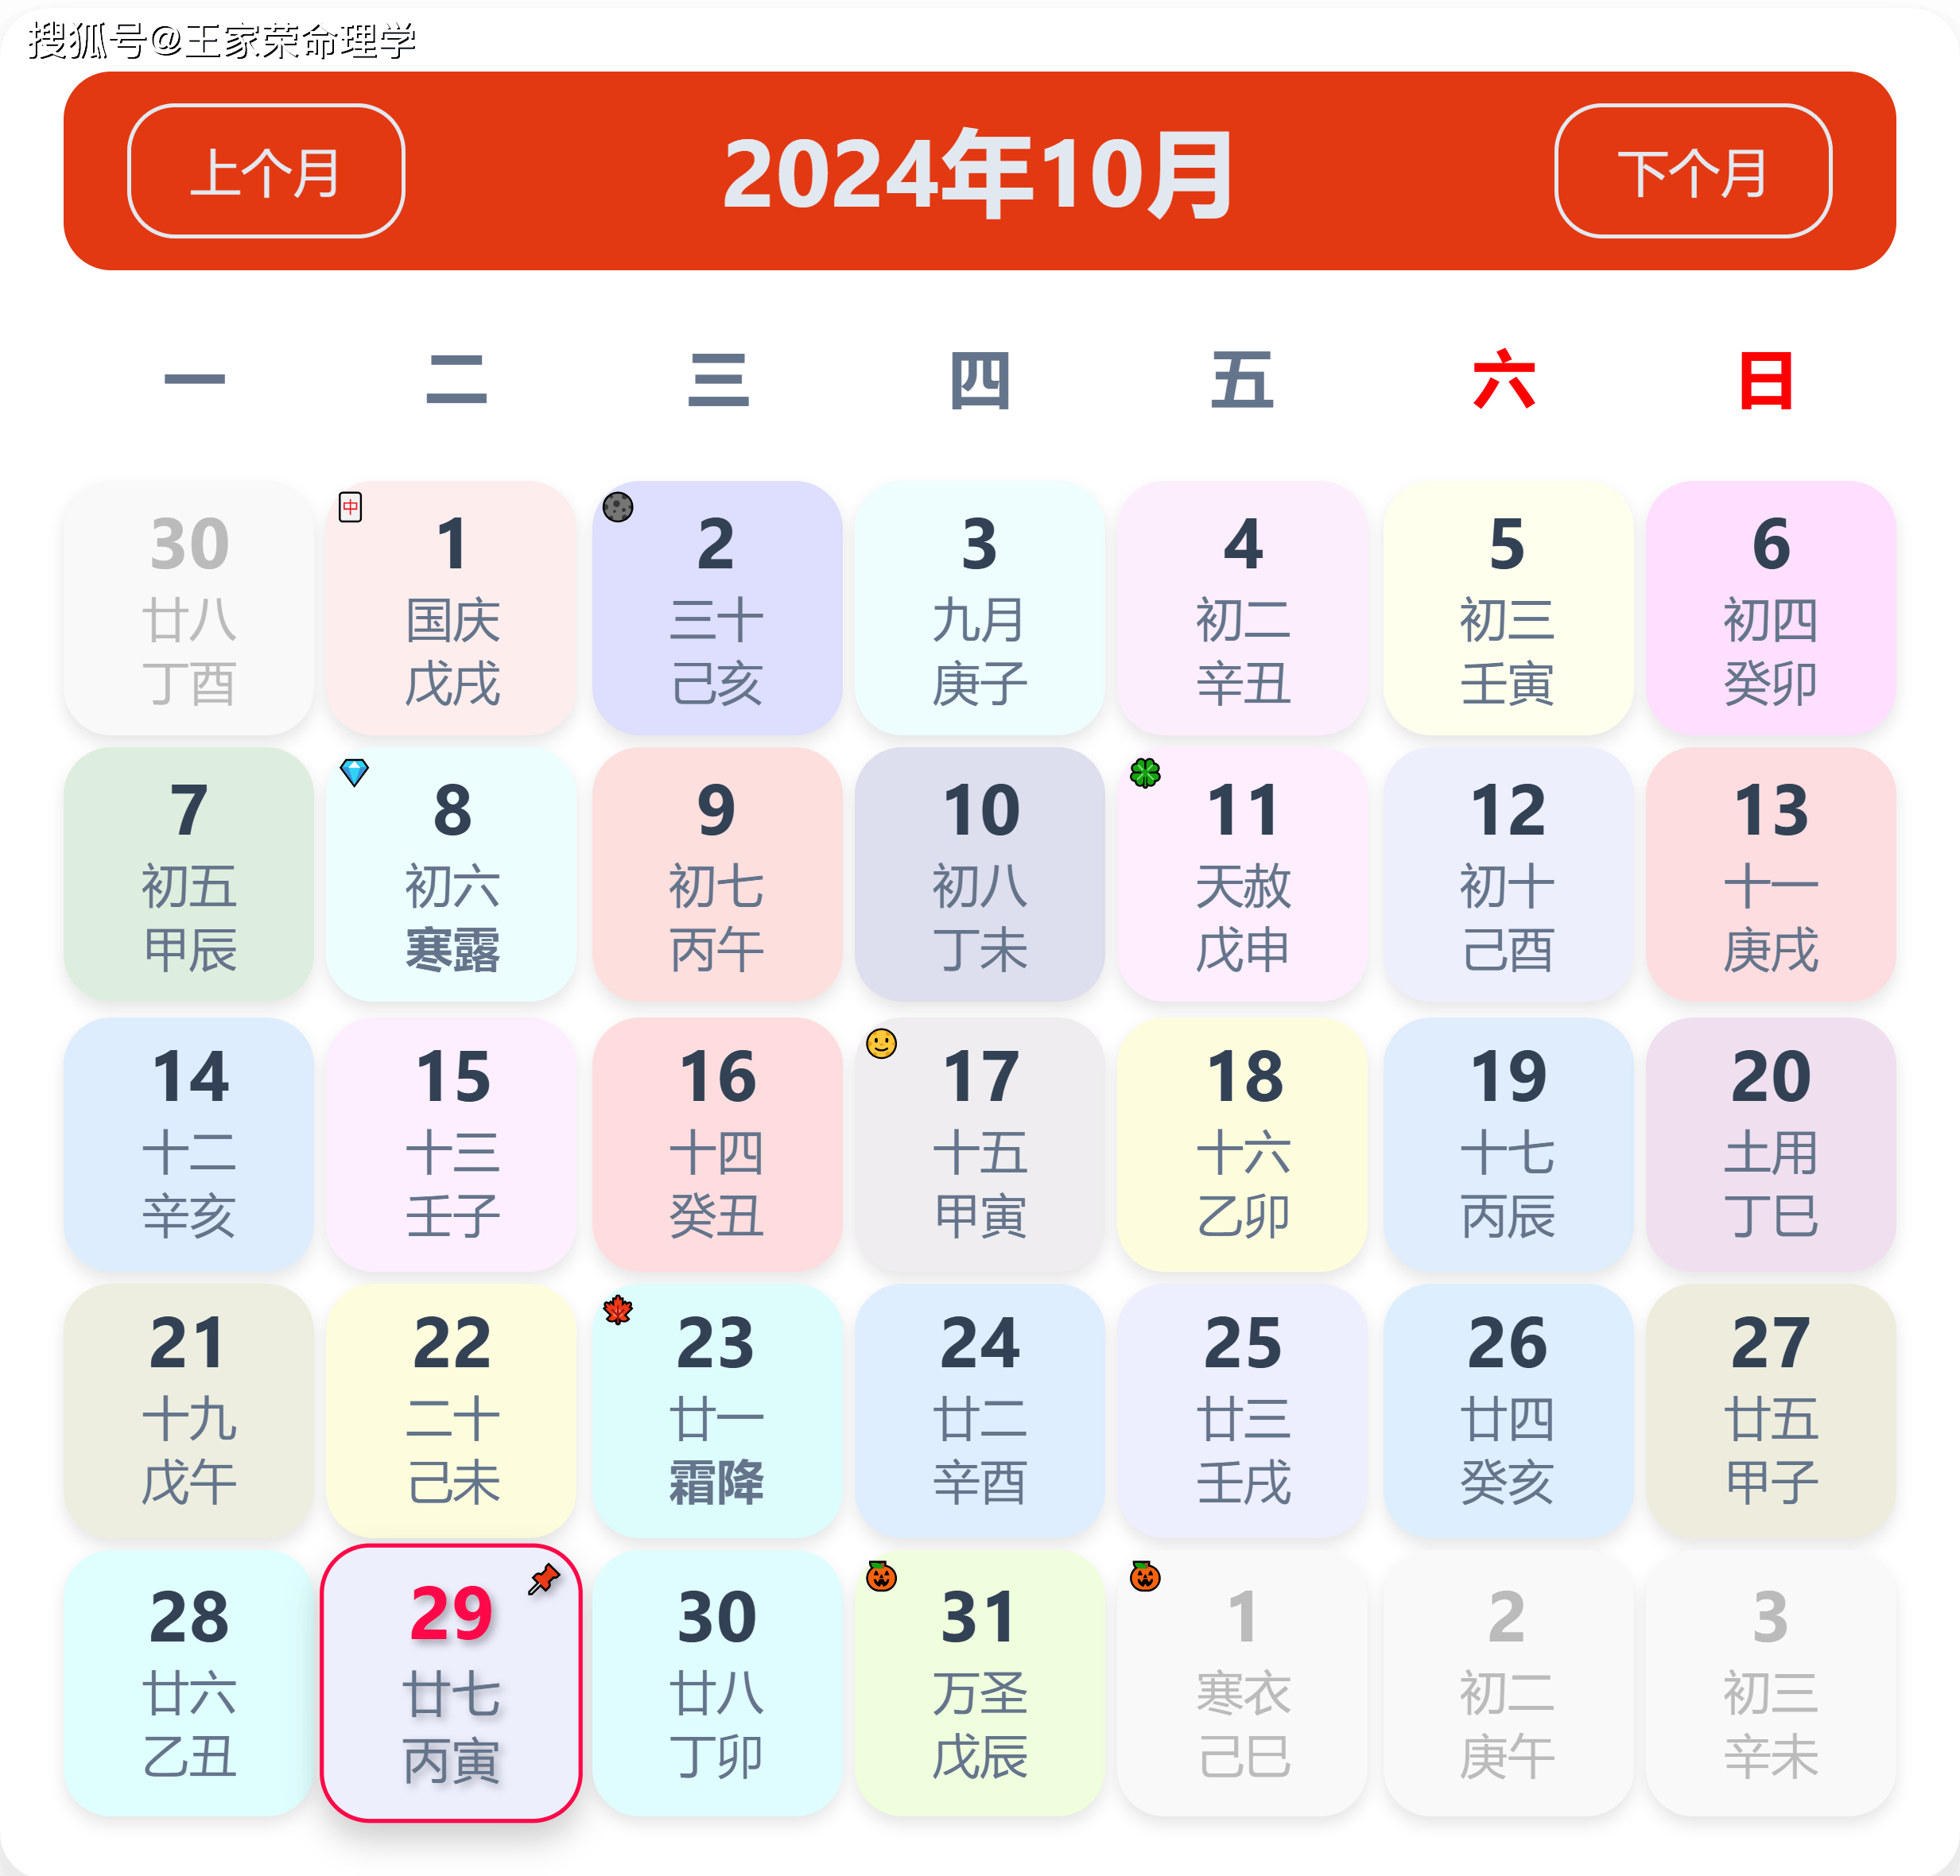Viewport: 1960px width, 1876px height.
Task: Select October 3 九月 庚子 cell
Action: (980, 609)
